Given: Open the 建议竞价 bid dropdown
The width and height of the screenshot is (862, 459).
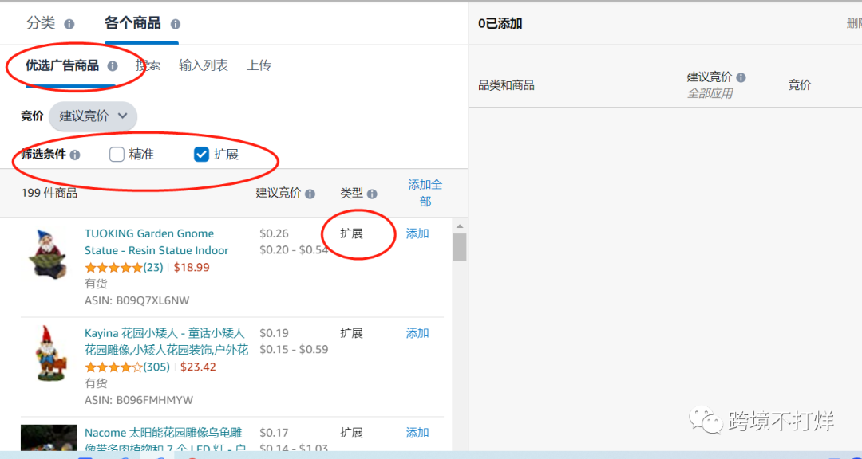Looking at the screenshot, I should pyautogui.click(x=93, y=116).
